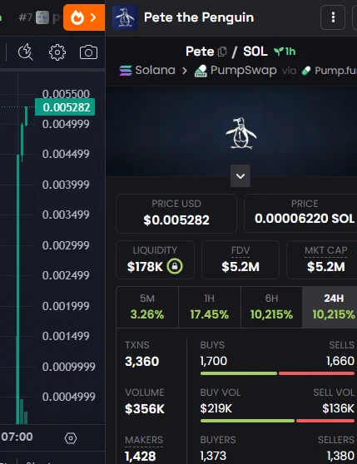Click the SELL VOL $136K value
Image resolution: width=357 pixels, height=464 pixels.
point(338,408)
